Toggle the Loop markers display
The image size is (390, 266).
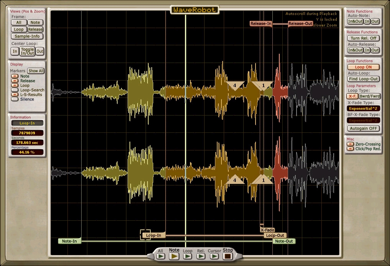tap(15, 85)
